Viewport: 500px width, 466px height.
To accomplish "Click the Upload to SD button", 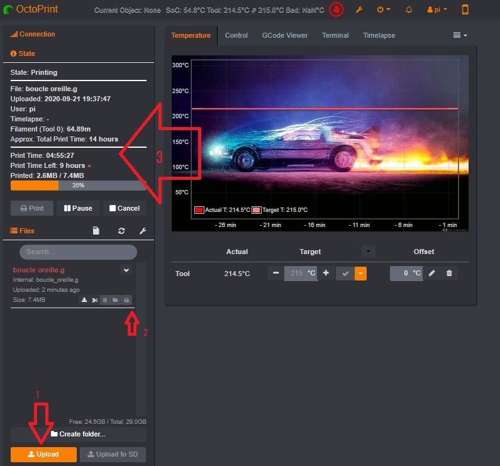I will [x=113, y=454].
